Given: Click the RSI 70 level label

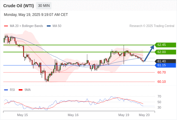Looking at the screenshot, I should (x=159, y=96).
